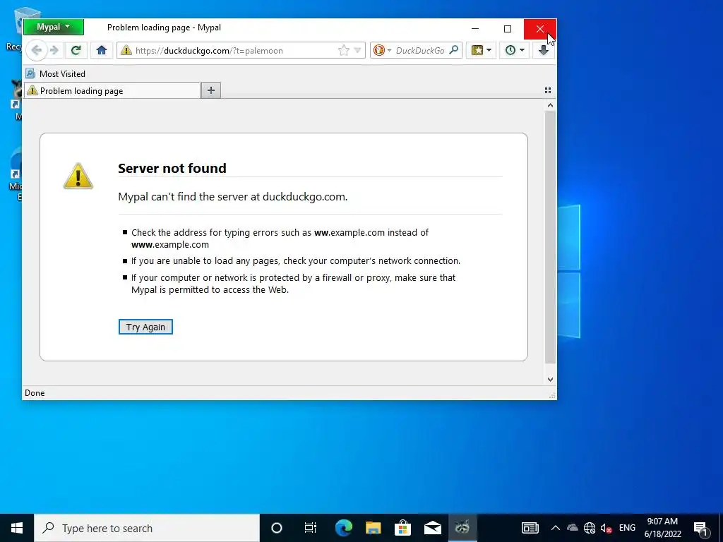Open the List all tabs button
Image resolution: width=723 pixels, height=542 pixels.
tap(548, 90)
